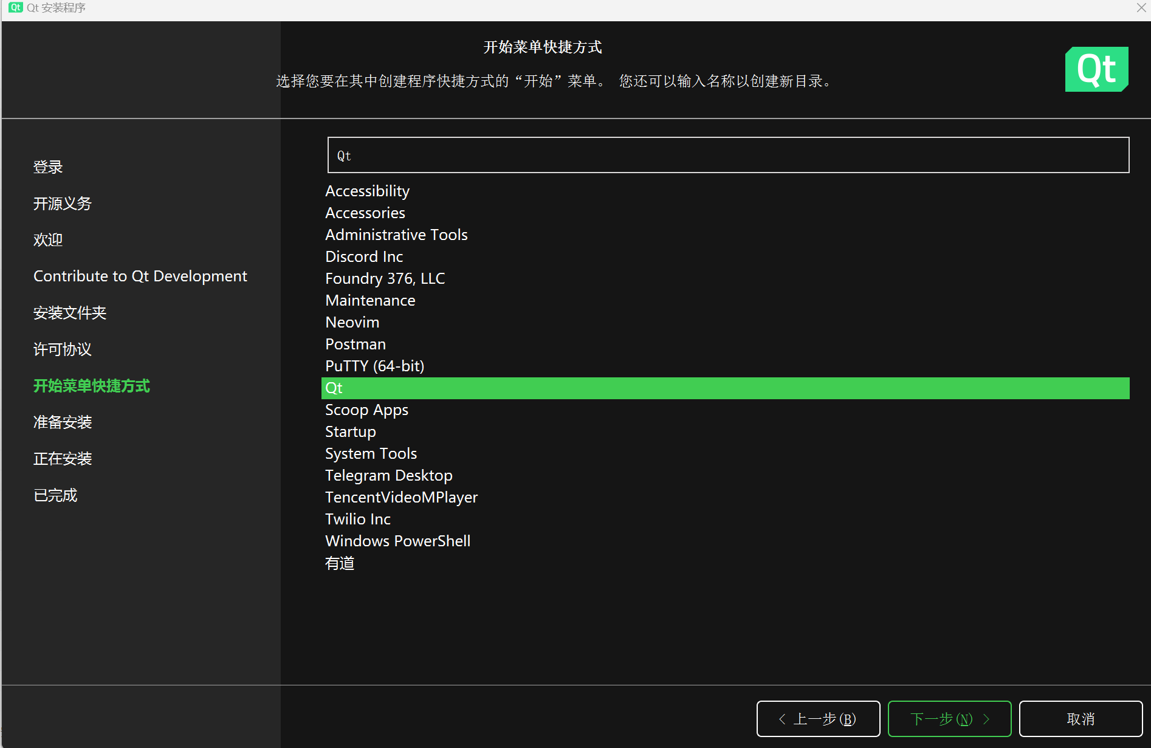1151x748 pixels.
Task: Click 登录 step in sidebar
Action: (48, 167)
